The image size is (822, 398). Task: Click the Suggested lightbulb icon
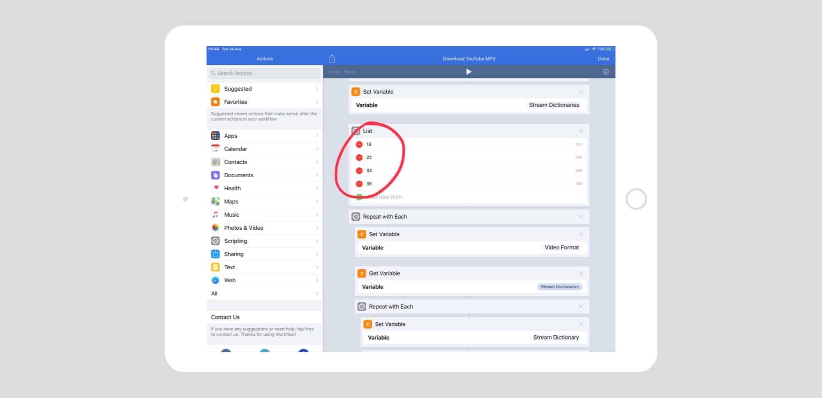(x=215, y=89)
